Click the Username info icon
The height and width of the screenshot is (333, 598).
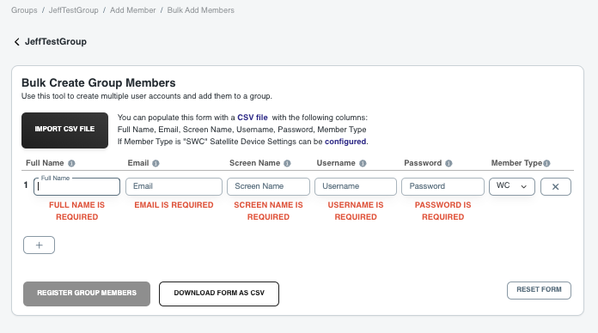[363, 163]
